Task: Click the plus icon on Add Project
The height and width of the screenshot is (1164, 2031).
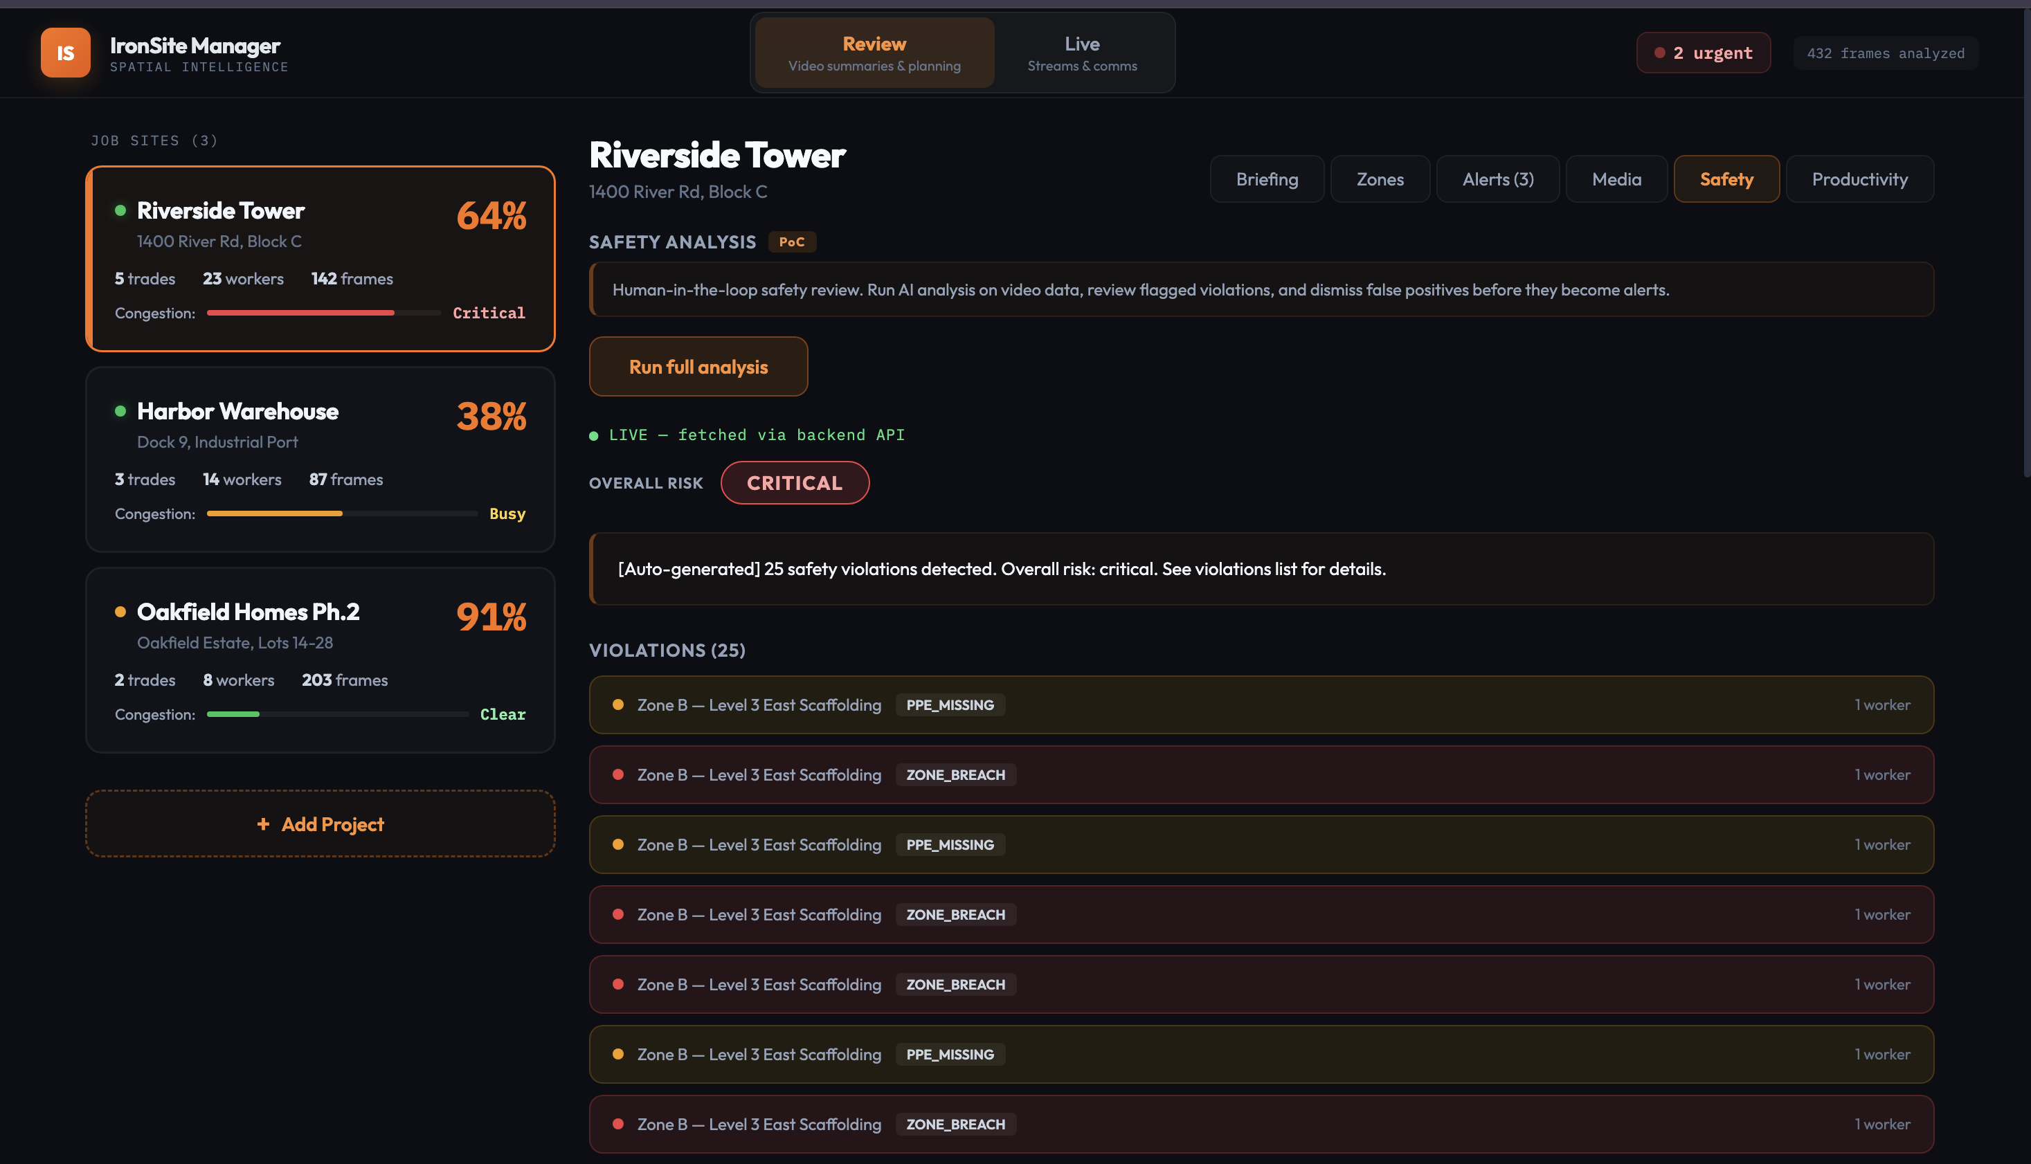Action: 263,824
